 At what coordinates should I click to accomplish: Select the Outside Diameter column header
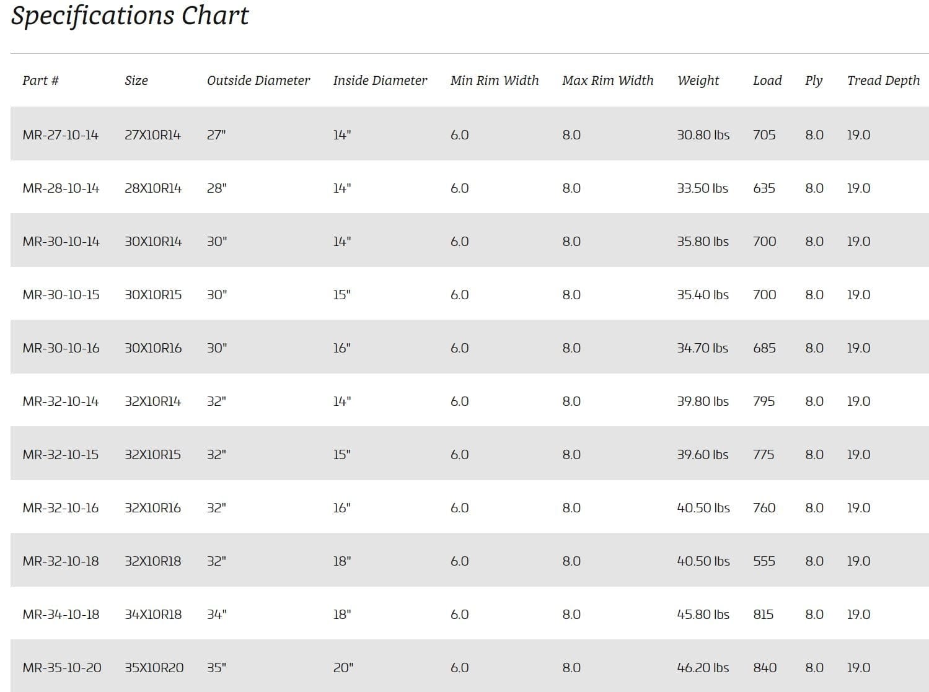click(x=258, y=81)
